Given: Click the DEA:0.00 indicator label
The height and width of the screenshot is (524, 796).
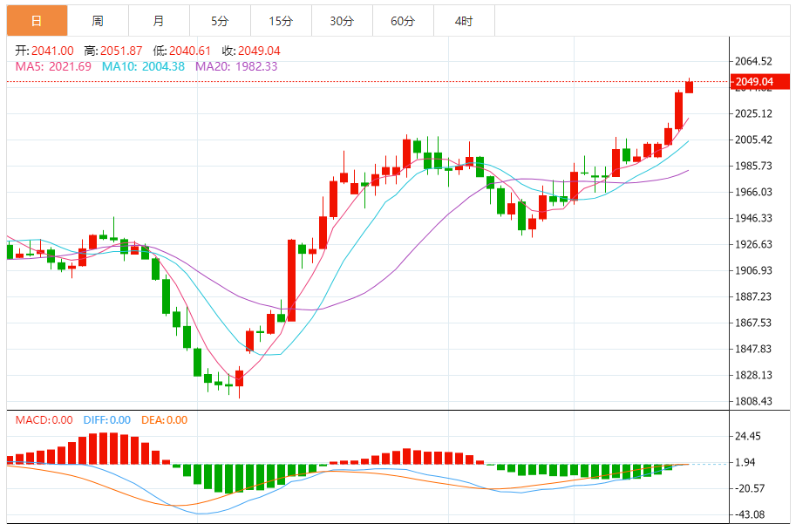Looking at the screenshot, I should tap(165, 420).
